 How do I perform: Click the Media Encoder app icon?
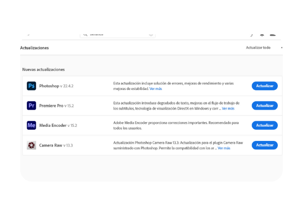point(31,125)
